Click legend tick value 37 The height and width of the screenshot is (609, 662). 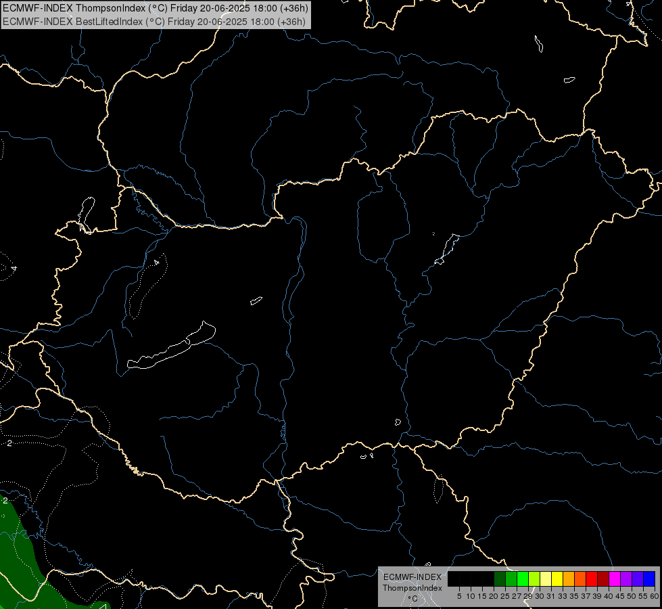click(x=586, y=596)
